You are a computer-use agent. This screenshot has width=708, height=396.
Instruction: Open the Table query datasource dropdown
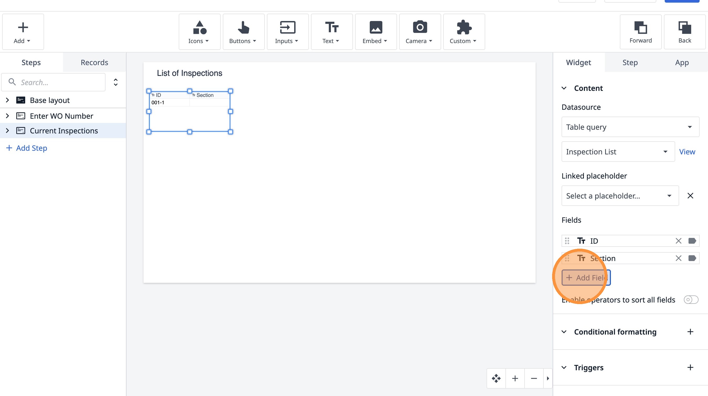tap(630, 127)
